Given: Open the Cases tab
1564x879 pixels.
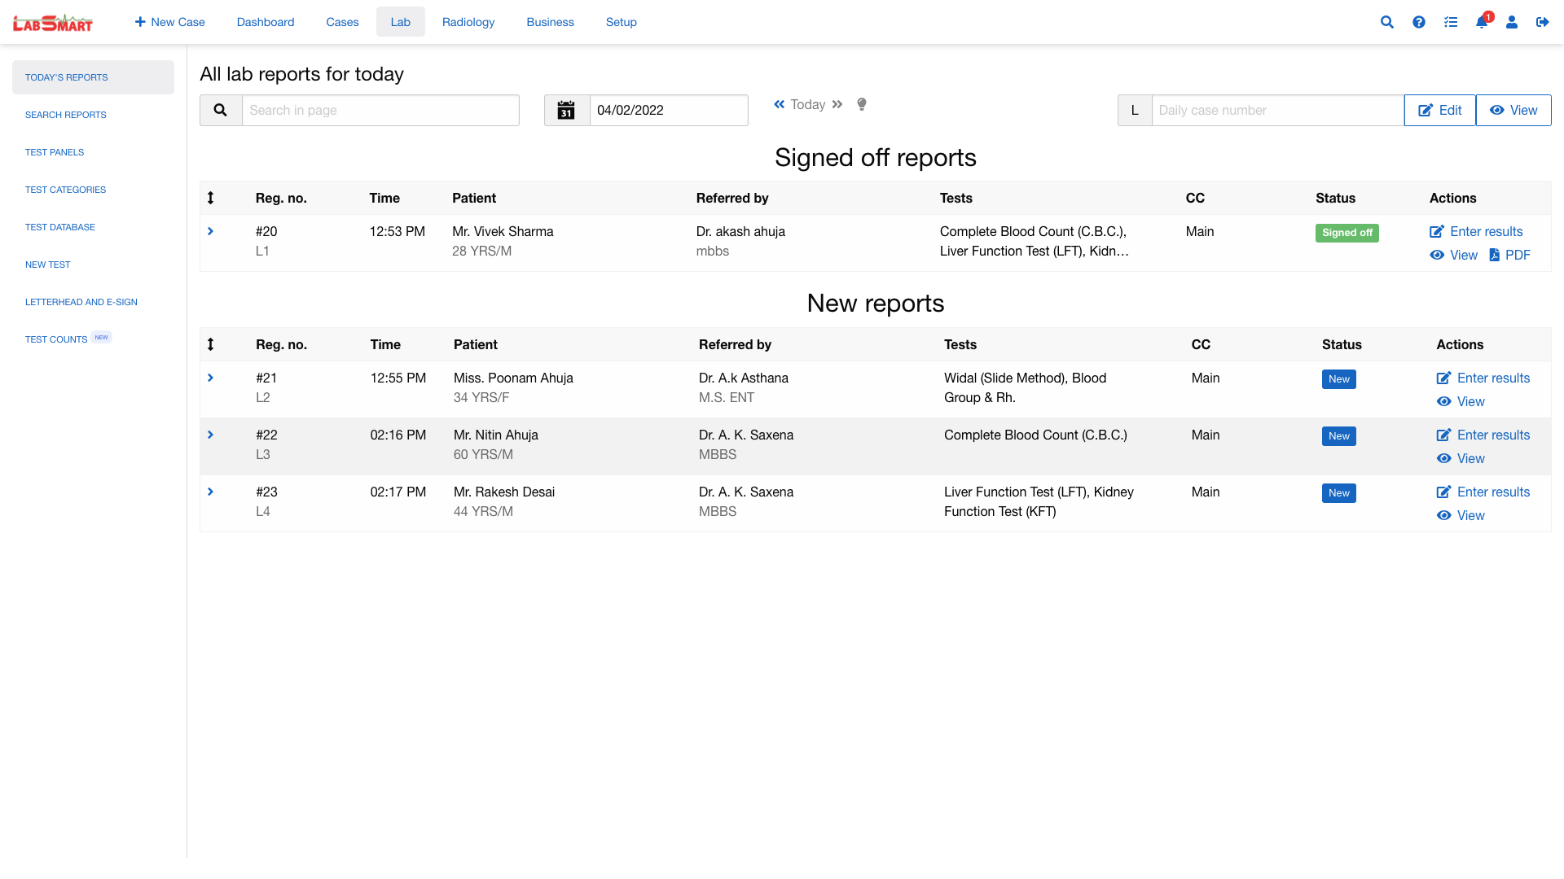Looking at the screenshot, I should click(x=342, y=22).
